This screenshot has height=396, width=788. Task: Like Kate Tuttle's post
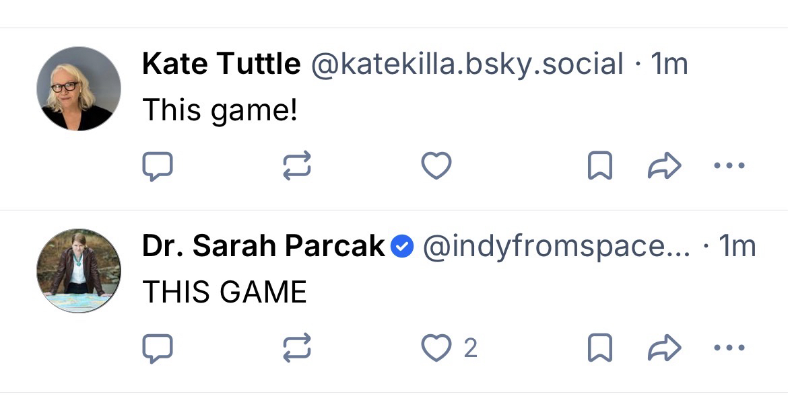point(436,166)
